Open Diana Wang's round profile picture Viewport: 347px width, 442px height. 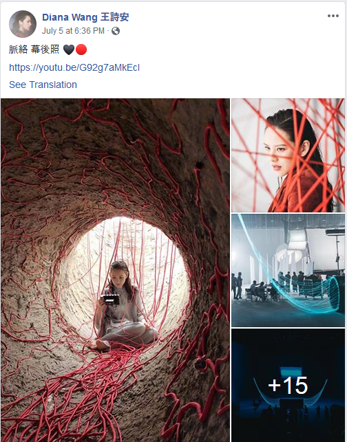23,24
